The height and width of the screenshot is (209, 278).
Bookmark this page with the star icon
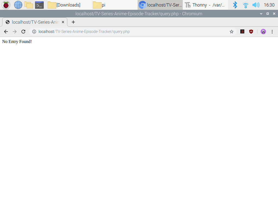click(232, 32)
